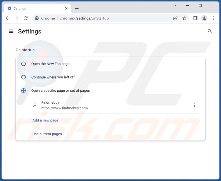Switch to the Settings tab

[37, 8]
